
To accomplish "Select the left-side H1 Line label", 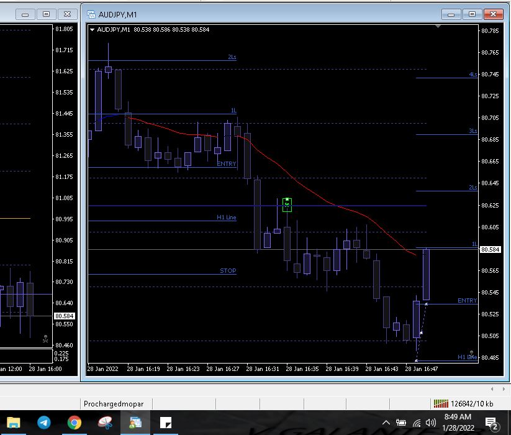I will (227, 217).
